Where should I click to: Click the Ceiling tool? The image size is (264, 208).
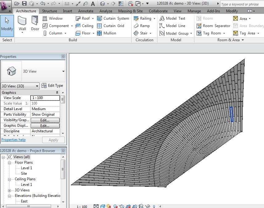point(84,26)
